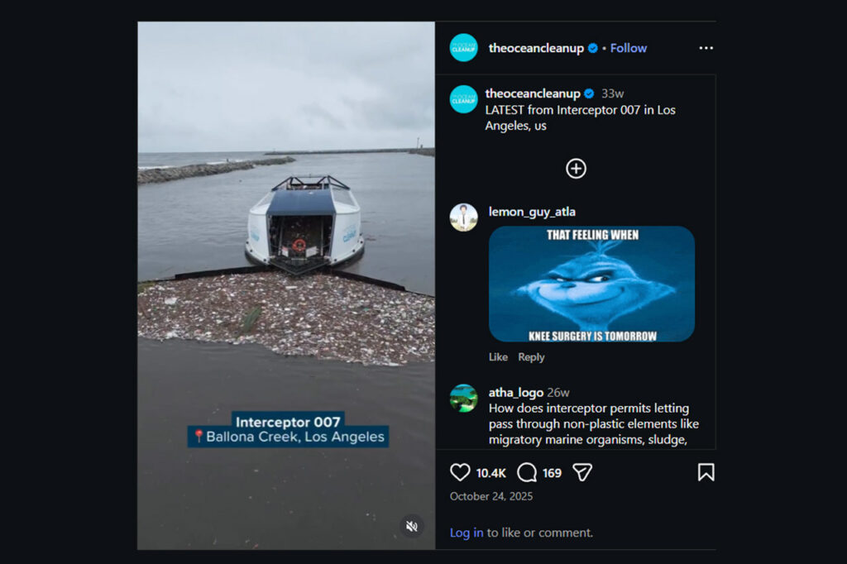Follow theoceancleanup account
The image size is (847, 564).
coord(629,48)
